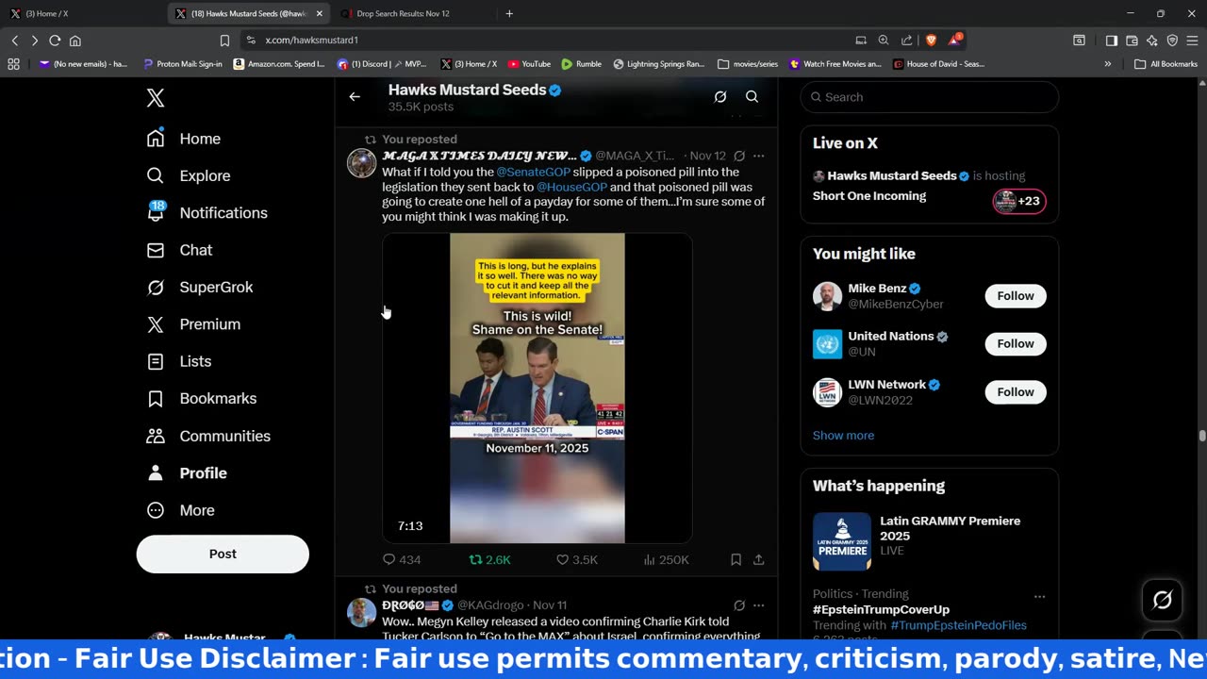Viewport: 1207px width, 679px height.
Task: Click the Bookmarks sidebar icon
Action: point(156,399)
